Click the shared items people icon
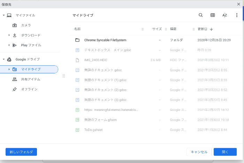Image resolution: width=244 pixels, height=163 pixels. click(x=15, y=79)
